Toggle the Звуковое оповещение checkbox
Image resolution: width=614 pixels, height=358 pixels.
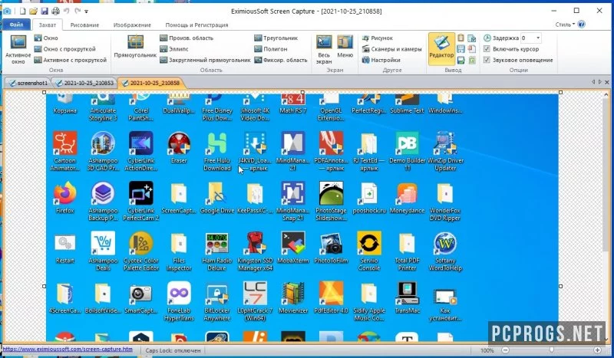click(x=487, y=60)
